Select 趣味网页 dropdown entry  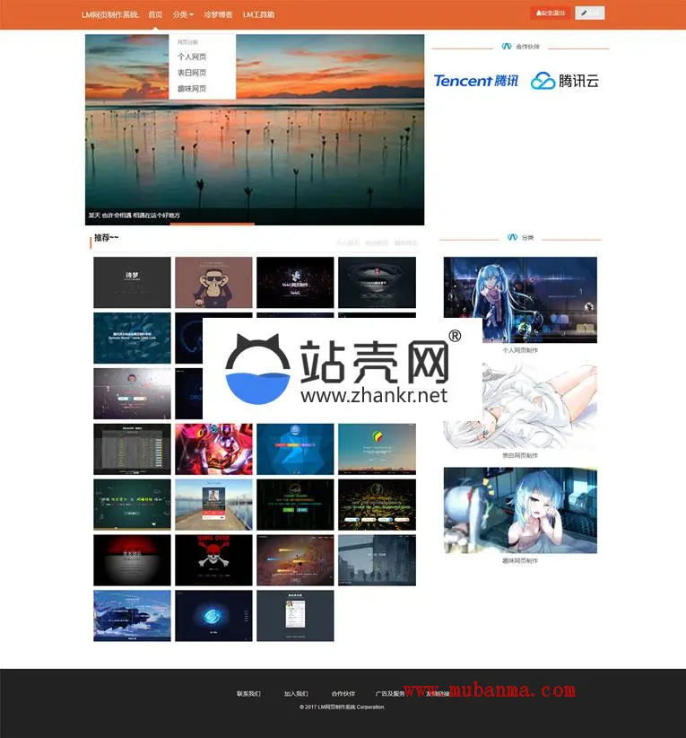(192, 89)
